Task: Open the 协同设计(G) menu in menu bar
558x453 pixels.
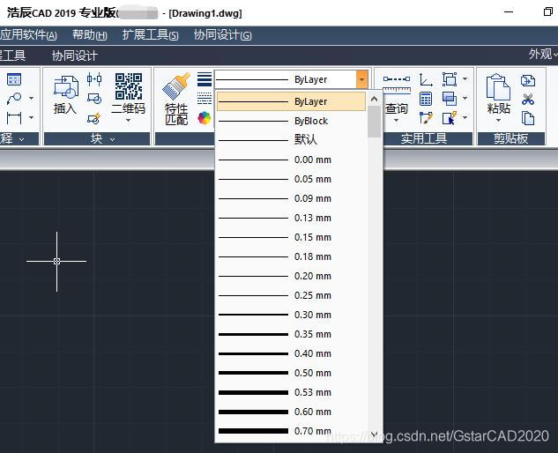Action: pos(223,35)
